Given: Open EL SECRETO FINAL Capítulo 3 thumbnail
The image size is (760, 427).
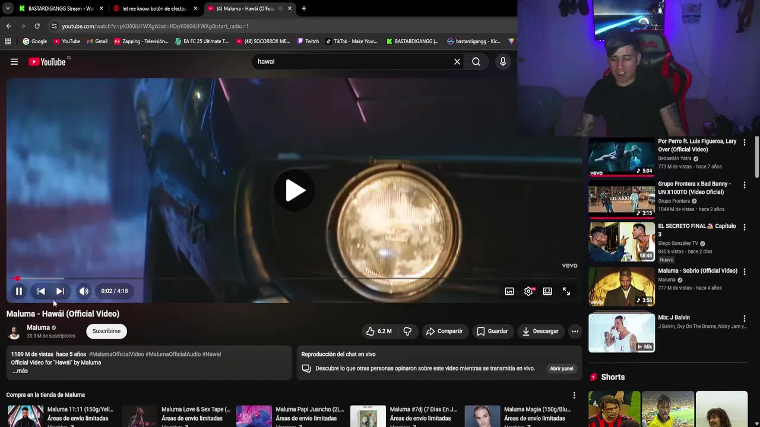Looking at the screenshot, I should pos(622,242).
